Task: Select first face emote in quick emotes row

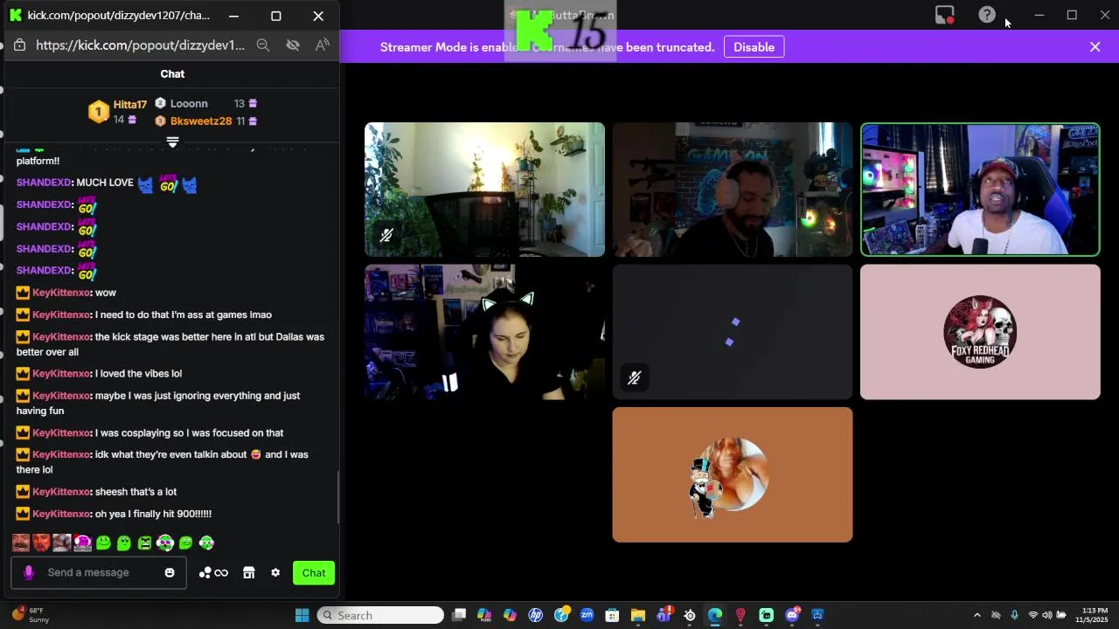Action: (21, 543)
